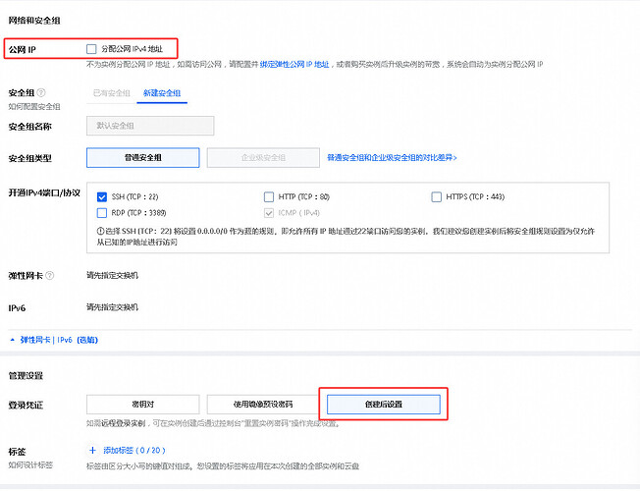Check the HTTPS (TCP:443) port option

point(437,196)
